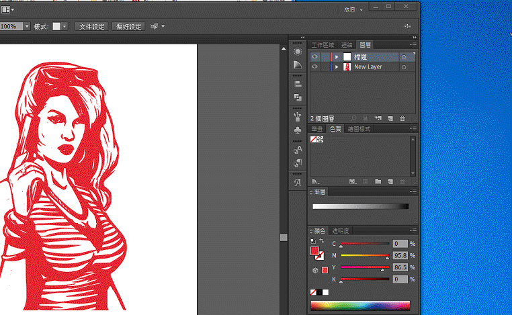Switch to the 透明度 transparency tab
Screen dimensions: 512x315
point(341,231)
